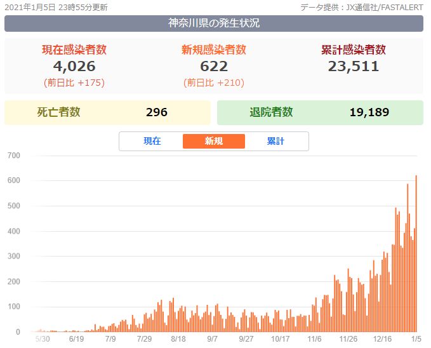This screenshot has width=431, height=348.
Task: Click the 100 y-axis label
Action: tap(14, 307)
